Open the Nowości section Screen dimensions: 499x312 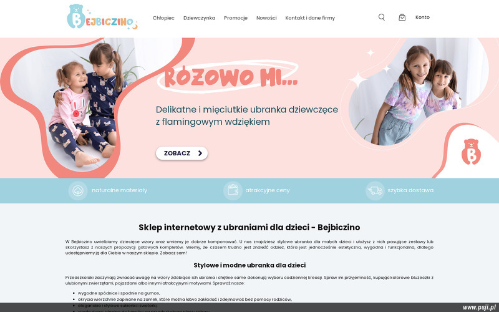pos(266,18)
